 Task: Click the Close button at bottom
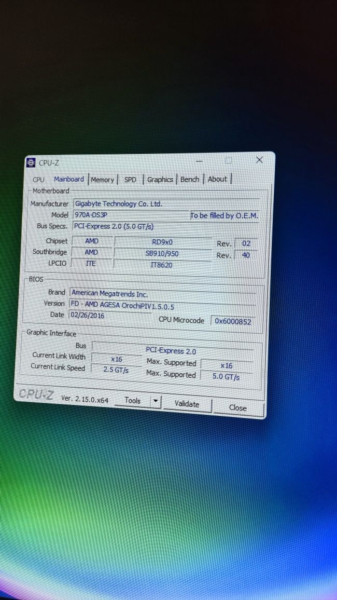[237, 408]
